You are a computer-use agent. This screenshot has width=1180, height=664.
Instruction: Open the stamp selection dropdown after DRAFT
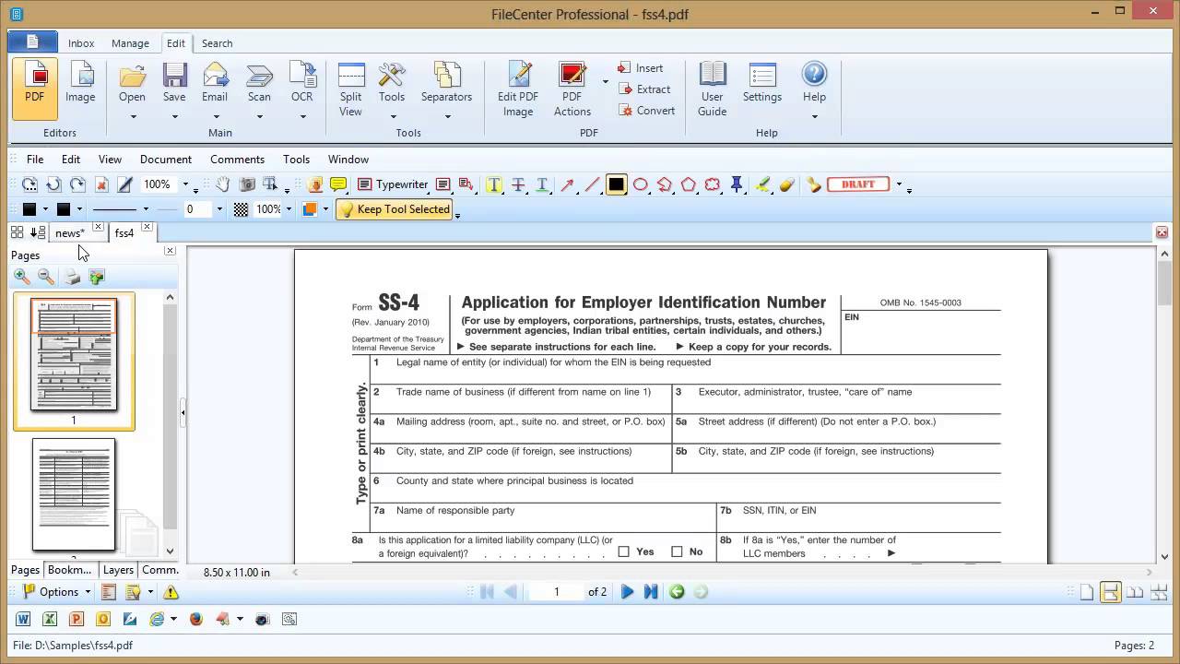tap(899, 184)
